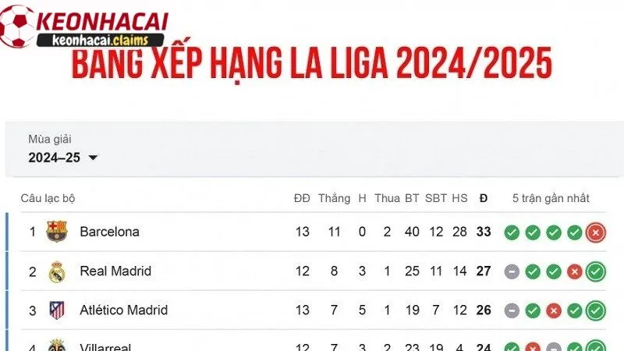Click the Real Madrid club crest
This screenshot has height=351, width=624.
point(57,271)
